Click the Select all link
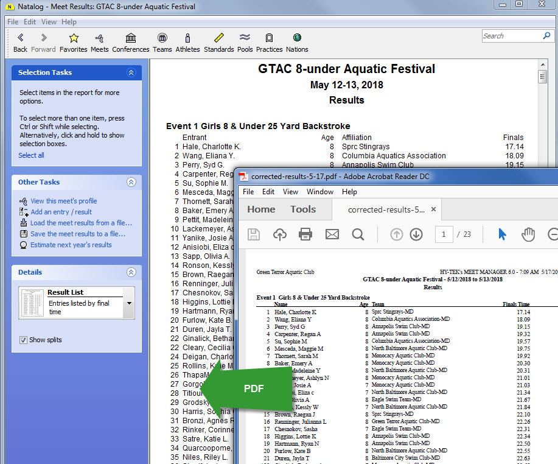 (31, 155)
